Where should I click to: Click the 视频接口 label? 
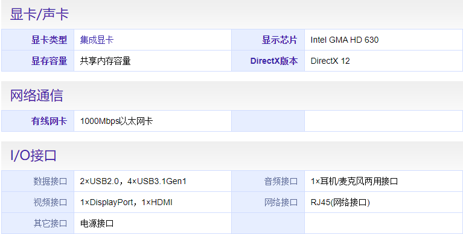tap(50, 202)
